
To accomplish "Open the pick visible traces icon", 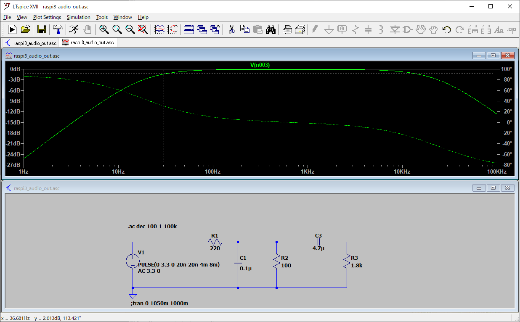I will (x=160, y=29).
